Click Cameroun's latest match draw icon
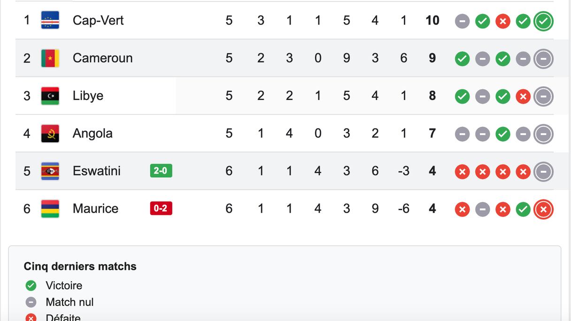Image resolution: width=571 pixels, height=321 pixels. point(543,59)
